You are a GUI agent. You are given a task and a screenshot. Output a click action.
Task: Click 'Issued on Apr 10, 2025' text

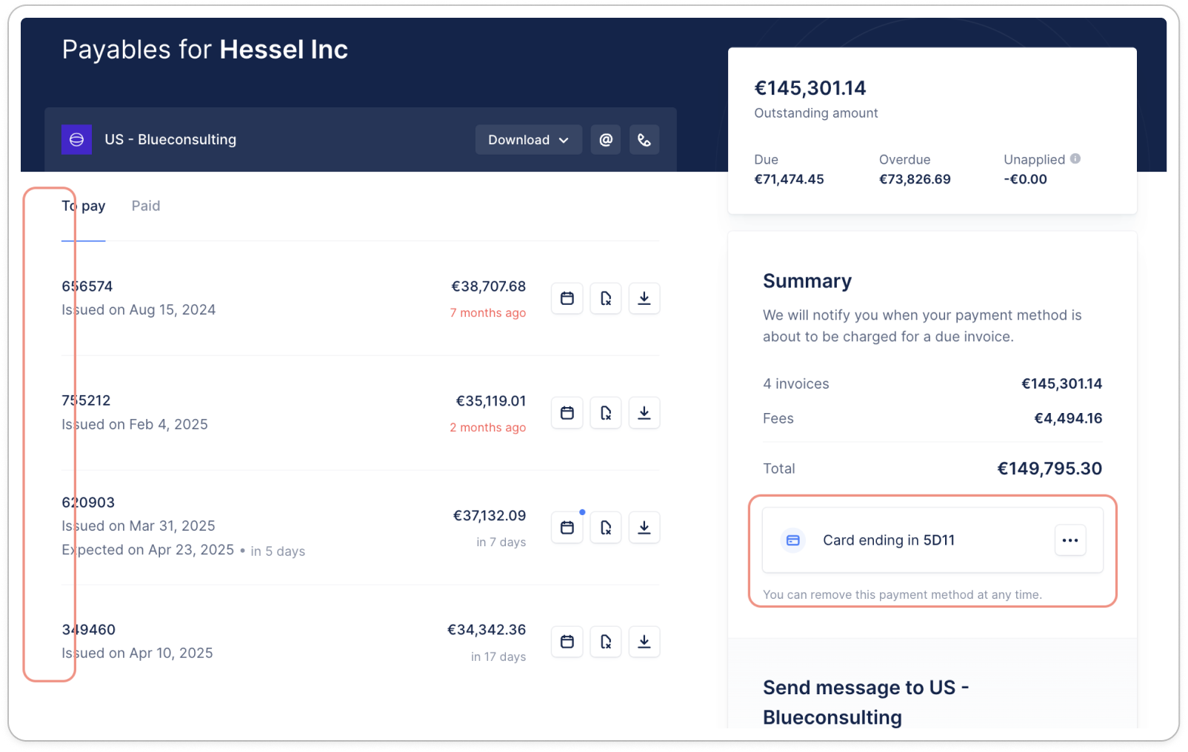pyautogui.click(x=137, y=654)
